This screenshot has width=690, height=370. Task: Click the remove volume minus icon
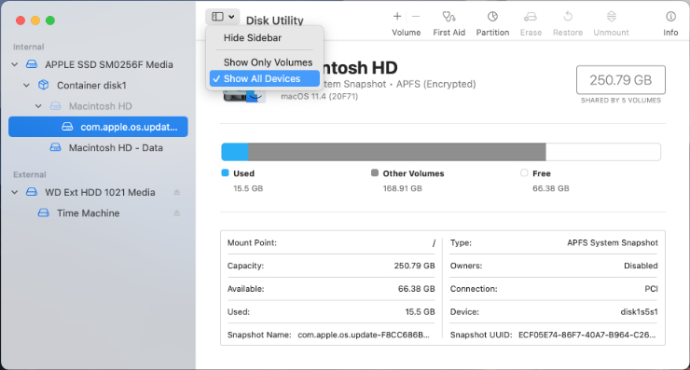coord(416,17)
